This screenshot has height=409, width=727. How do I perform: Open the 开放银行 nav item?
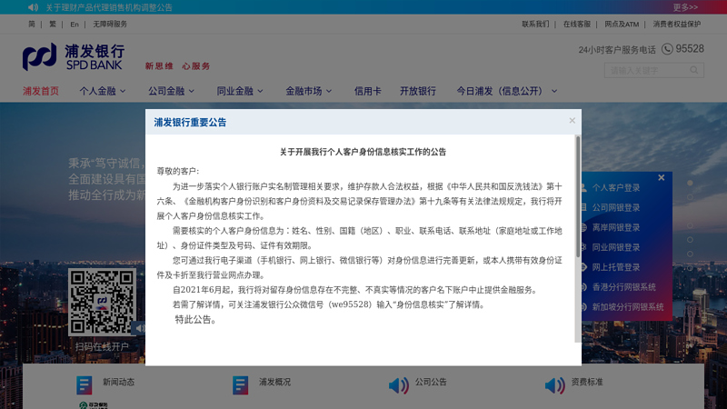418,91
